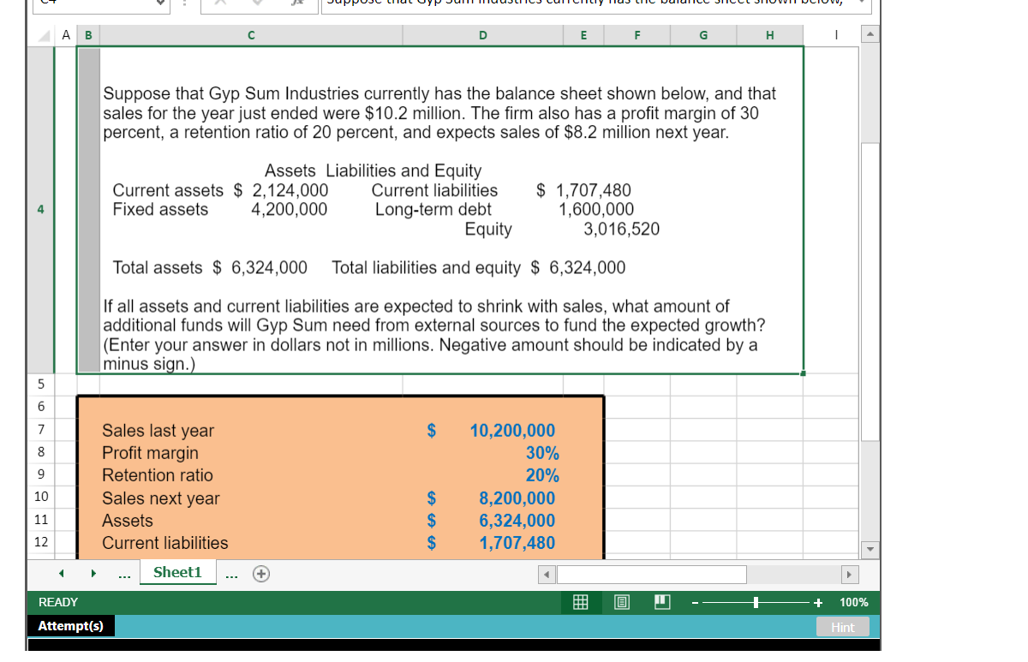The height and width of the screenshot is (662, 1028).
Task: Click the down arrow on the vertical scrollbar
Action: click(x=870, y=549)
